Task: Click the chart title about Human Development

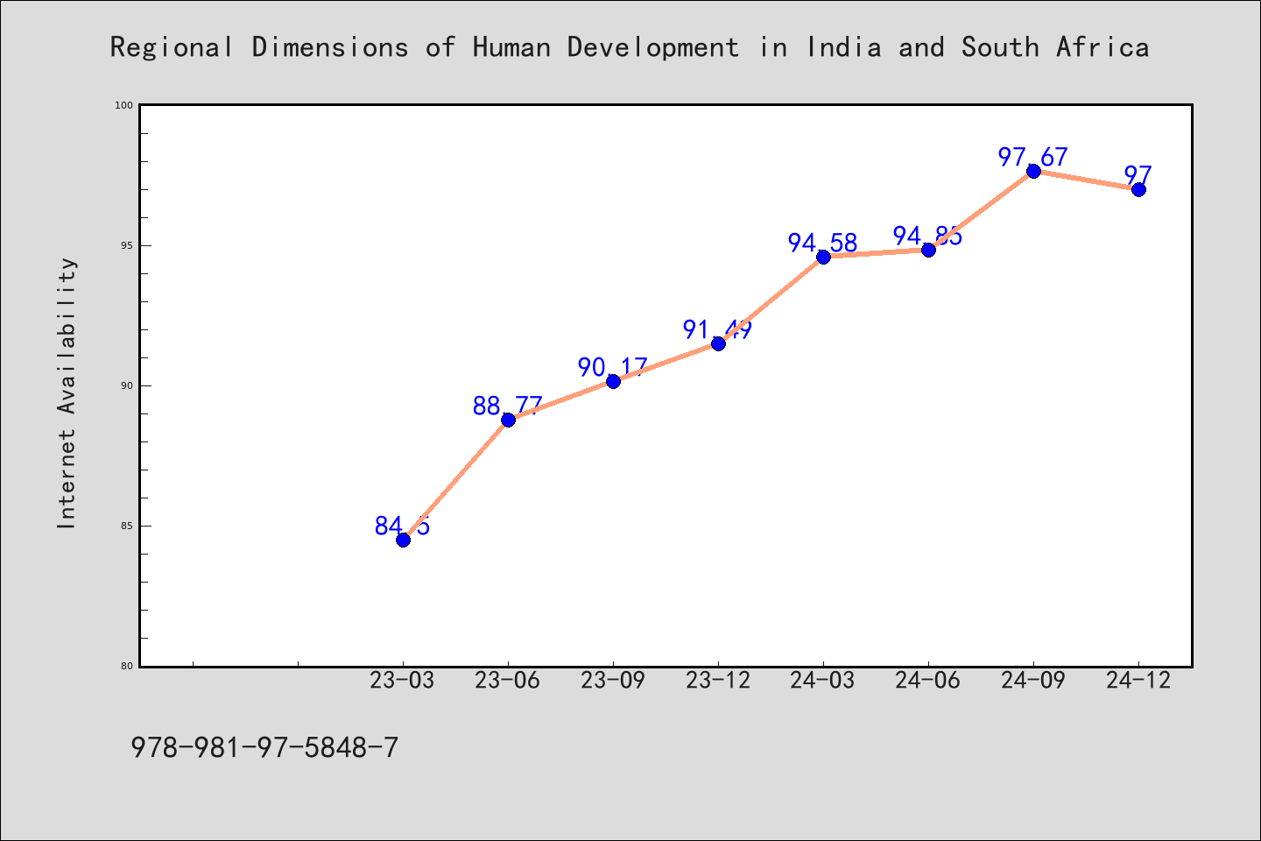Action: (630, 47)
